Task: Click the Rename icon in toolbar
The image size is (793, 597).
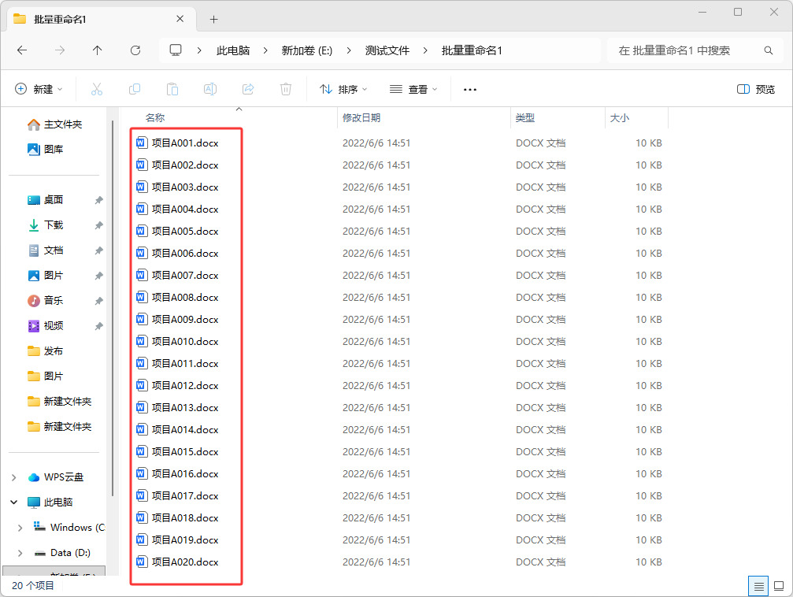Action: coord(210,90)
